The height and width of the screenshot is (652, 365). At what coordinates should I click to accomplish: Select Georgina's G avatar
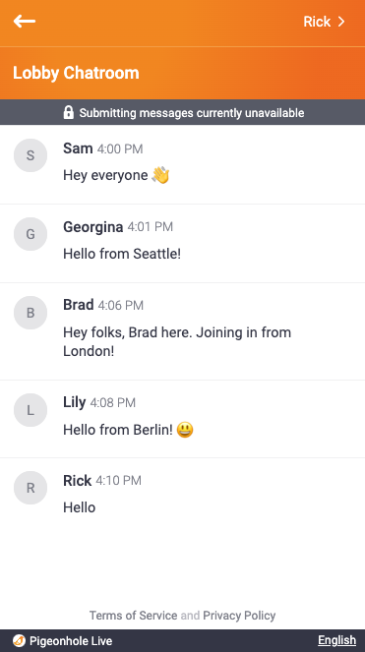30,234
